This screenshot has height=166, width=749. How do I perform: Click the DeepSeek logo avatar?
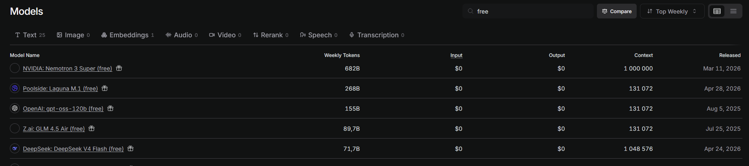pos(15,148)
